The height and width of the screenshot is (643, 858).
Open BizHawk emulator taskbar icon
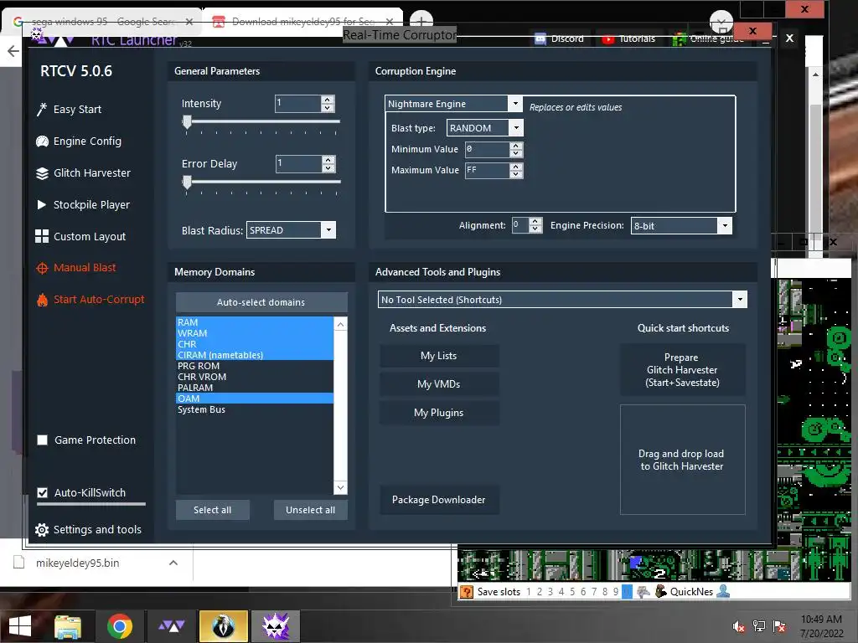click(x=223, y=626)
